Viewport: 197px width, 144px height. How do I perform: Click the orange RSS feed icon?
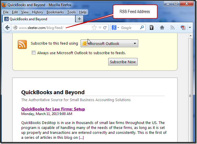coord(22,44)
